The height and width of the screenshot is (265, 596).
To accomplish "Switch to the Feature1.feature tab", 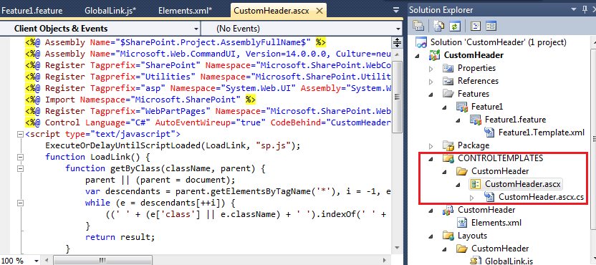I will point(32,11).
